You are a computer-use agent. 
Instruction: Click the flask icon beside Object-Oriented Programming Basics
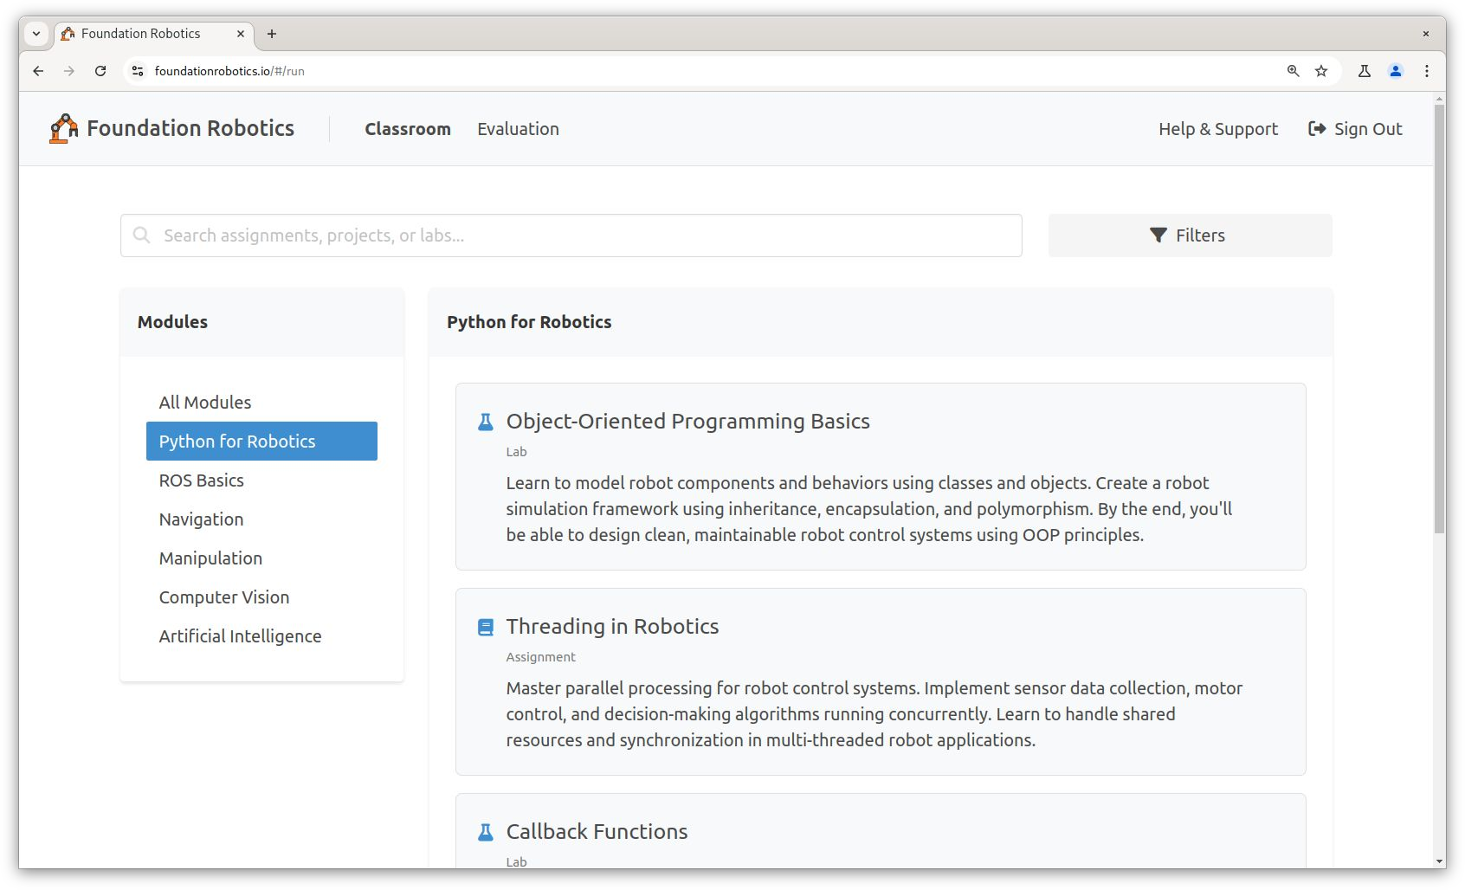(x=486, y=422)
